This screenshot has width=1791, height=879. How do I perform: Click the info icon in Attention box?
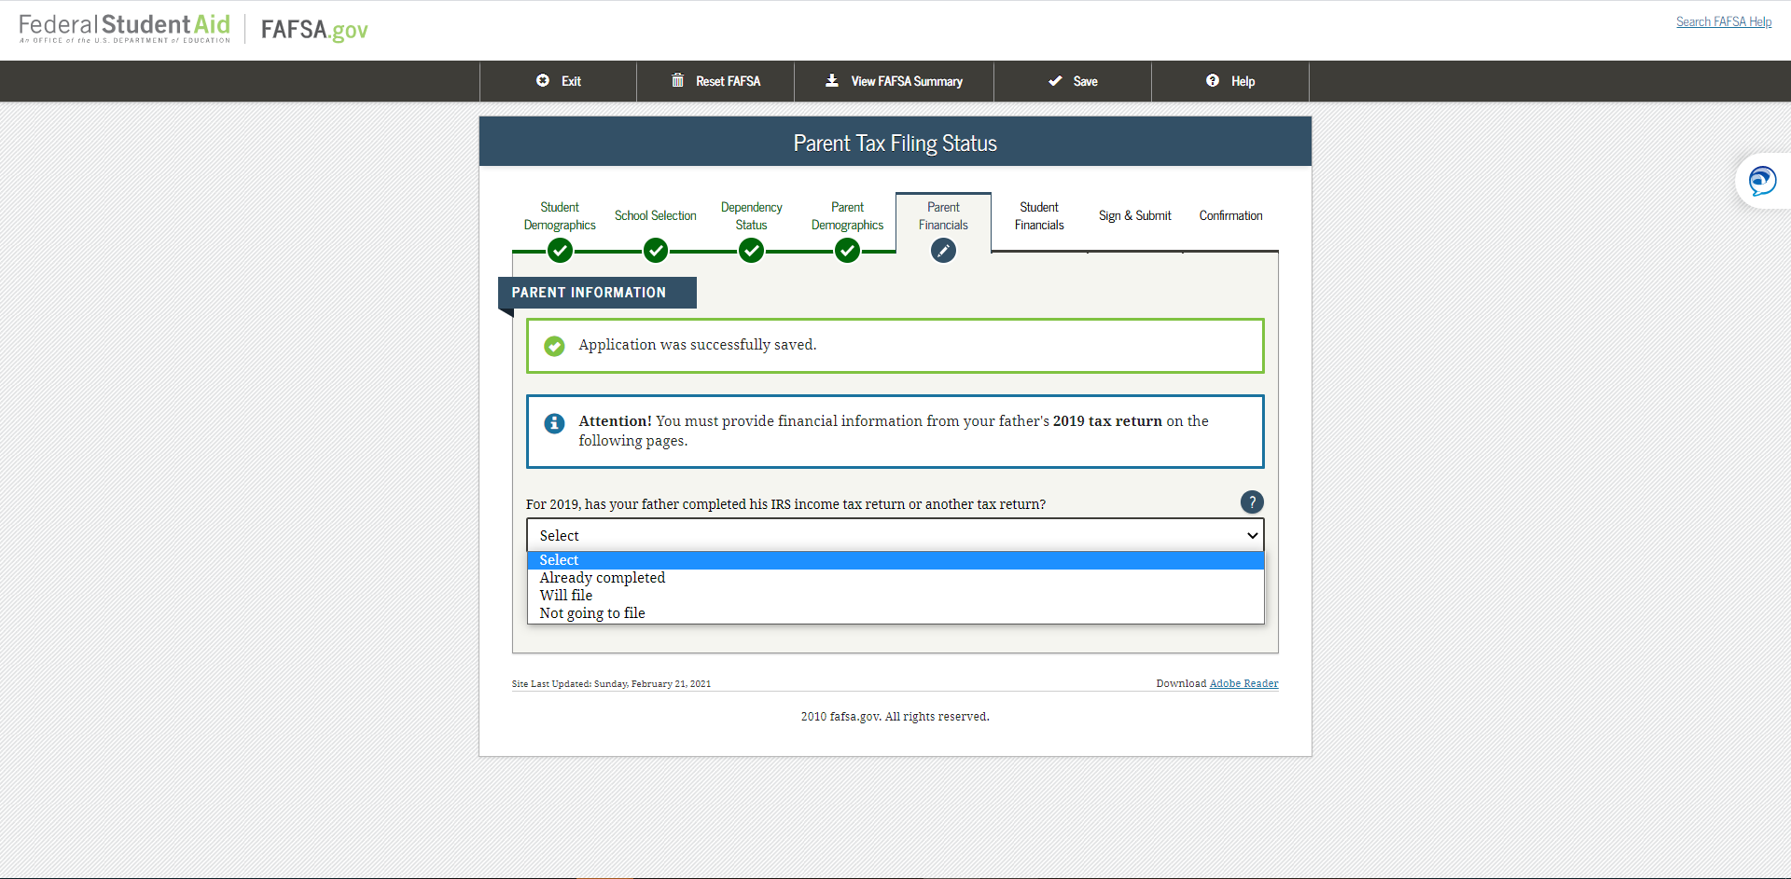[554, 422]
